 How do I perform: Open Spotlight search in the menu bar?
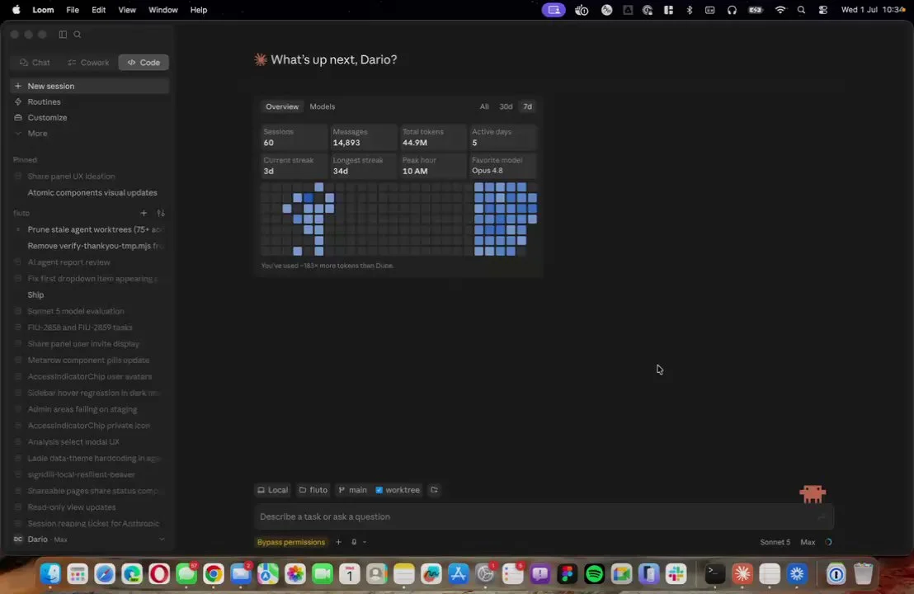(x=802, y=10)
